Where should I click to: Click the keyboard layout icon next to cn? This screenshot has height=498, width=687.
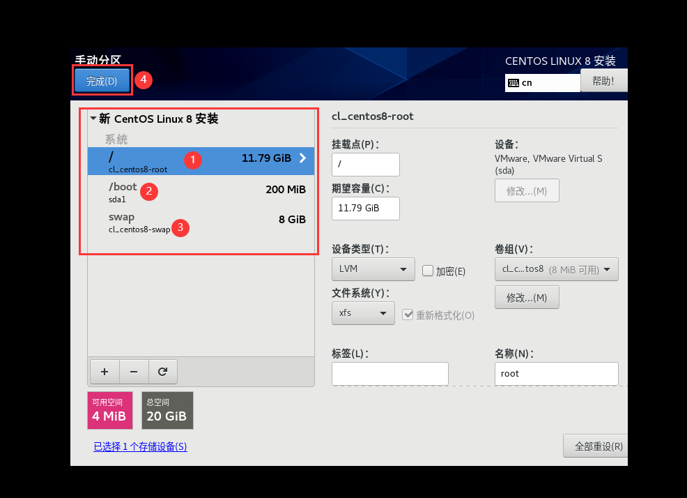514,83
